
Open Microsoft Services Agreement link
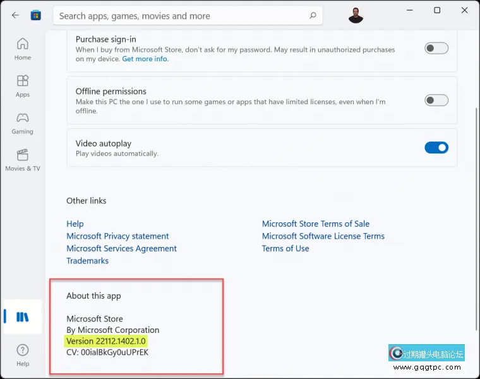[121, 248]
